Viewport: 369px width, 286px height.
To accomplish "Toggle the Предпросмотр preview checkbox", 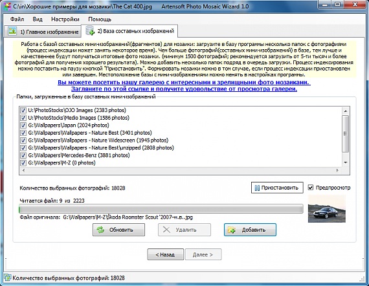I will click(311, 188).
